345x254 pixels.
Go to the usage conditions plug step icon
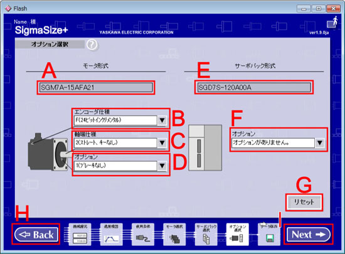(143, 235)
